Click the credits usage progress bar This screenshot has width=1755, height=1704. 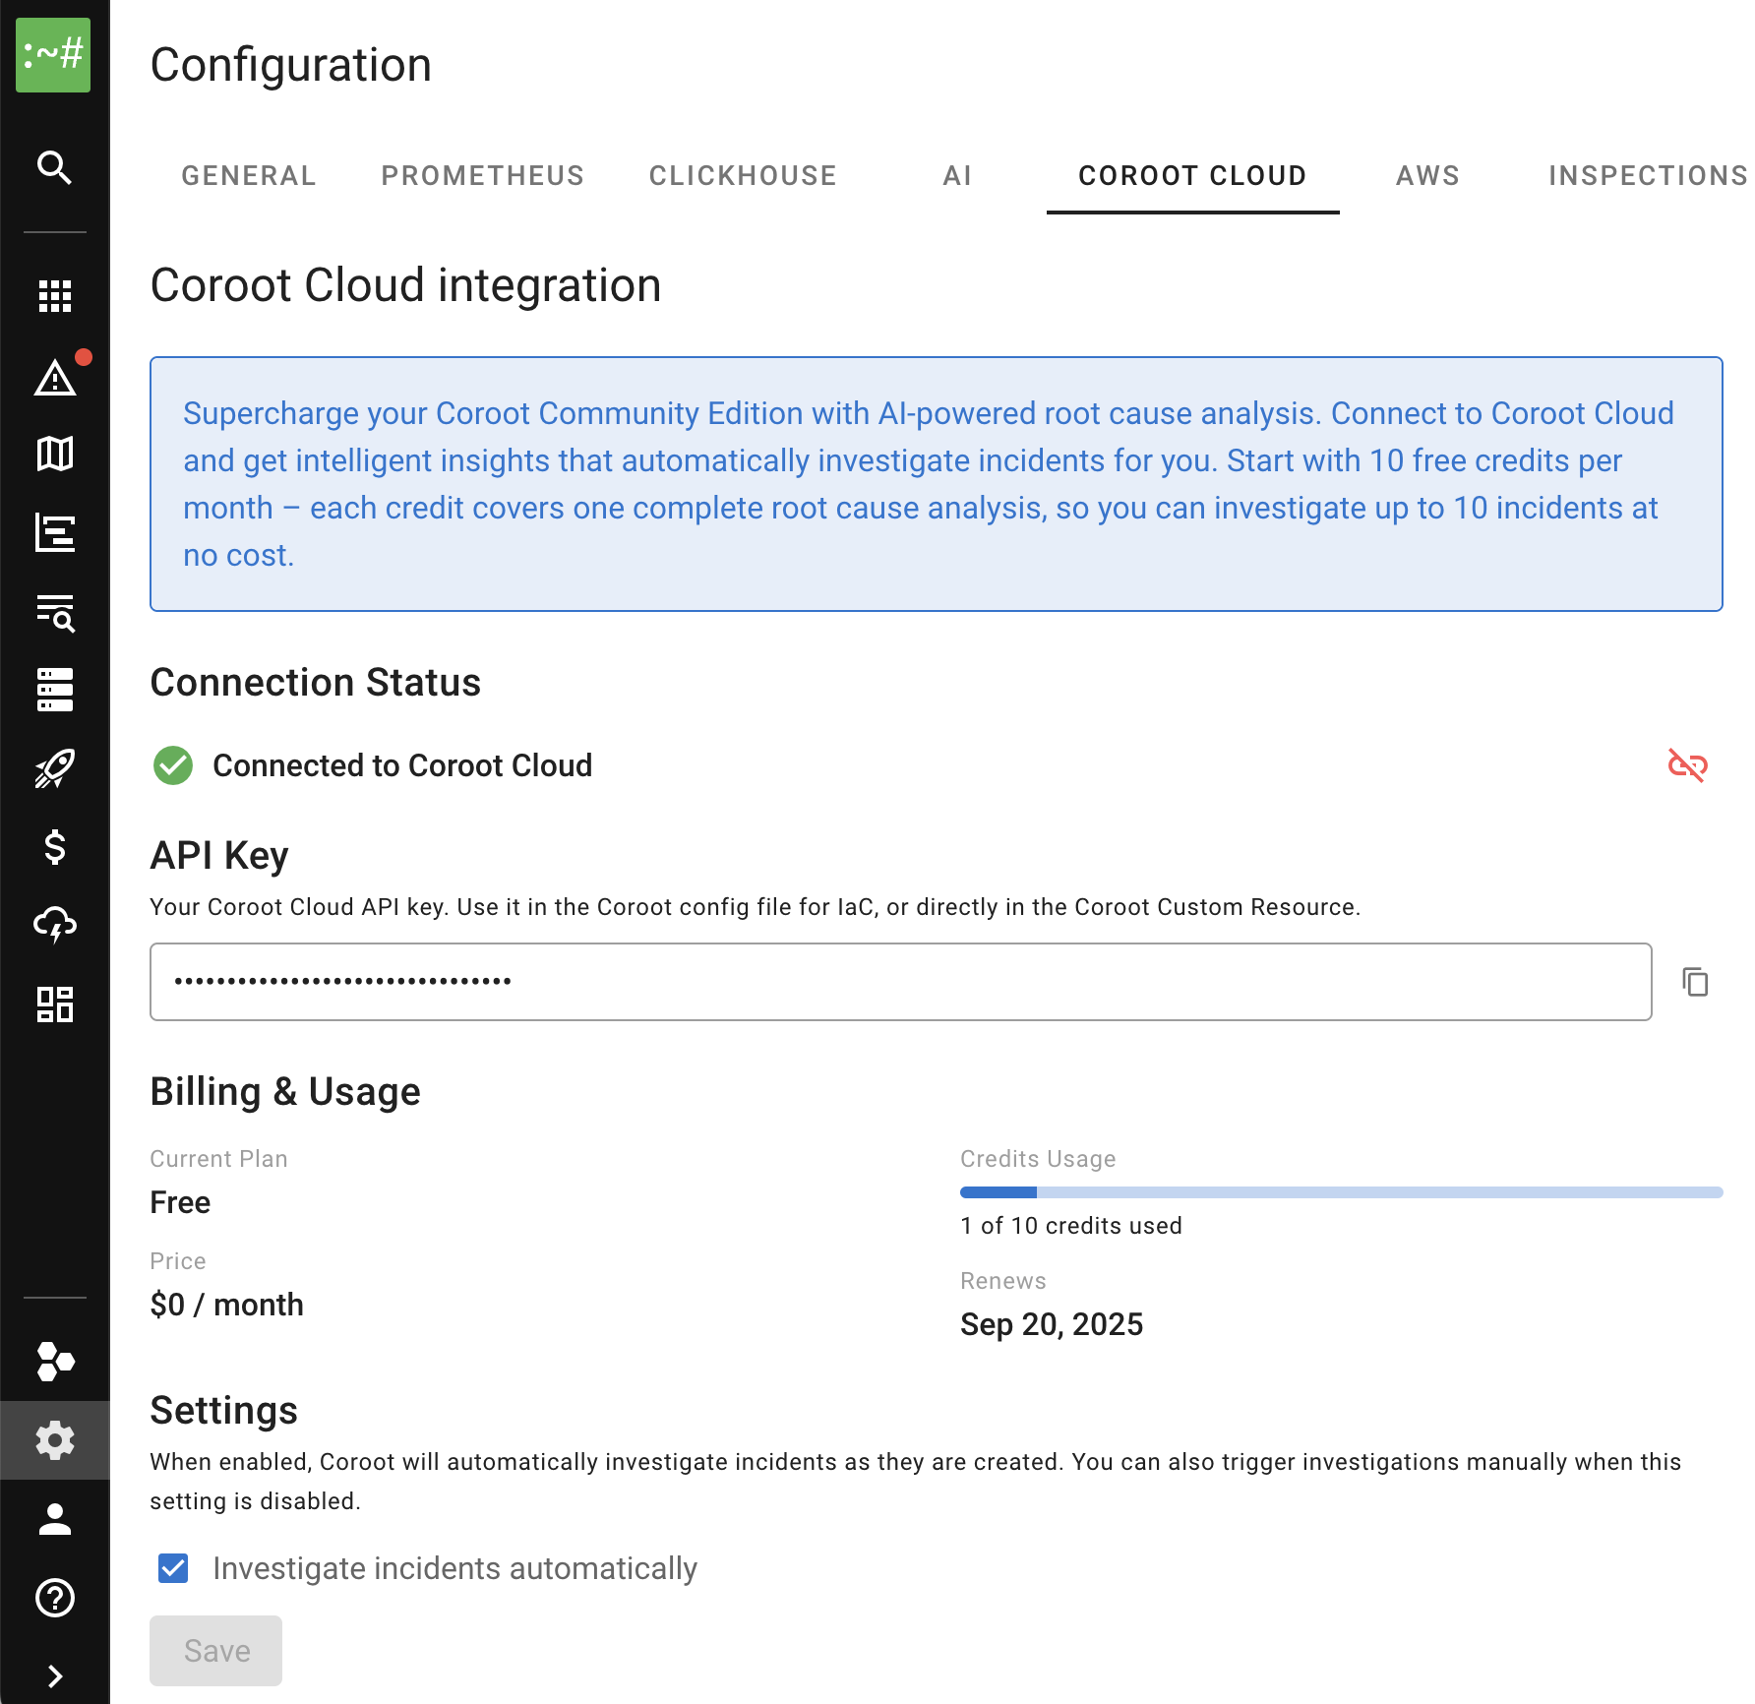click(1342, 1192)
